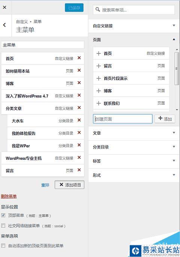This screenshot has width=180, height=257.
Task: Click the magnifier search icon
Action: coord(97,10)
